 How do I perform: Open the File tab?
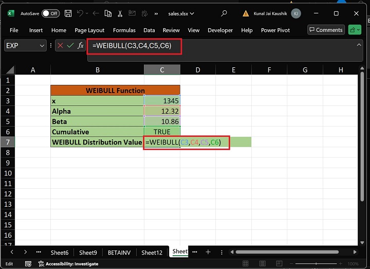(x=14, y=30)
